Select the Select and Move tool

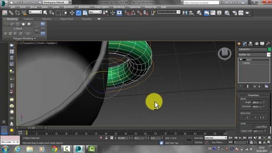pos(72,13)
